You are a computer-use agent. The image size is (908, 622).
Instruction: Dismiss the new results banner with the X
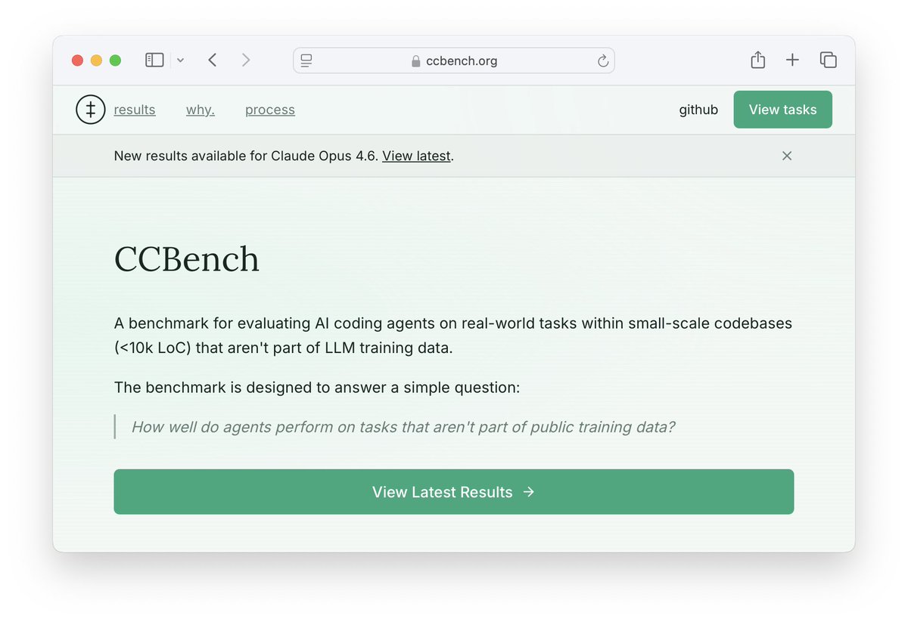(787, 156)
